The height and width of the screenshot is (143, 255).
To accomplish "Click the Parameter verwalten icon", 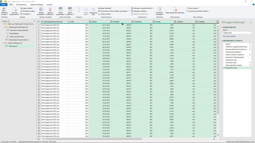I will click(159, 10).
